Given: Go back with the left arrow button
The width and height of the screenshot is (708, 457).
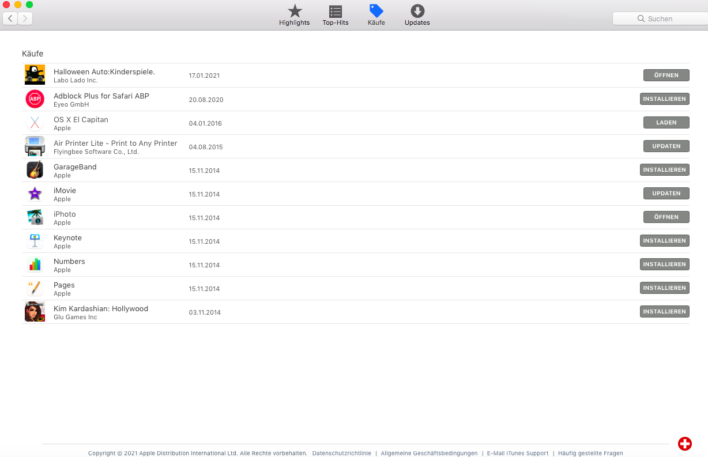Looking at the screenshot, I should point(10,18).
